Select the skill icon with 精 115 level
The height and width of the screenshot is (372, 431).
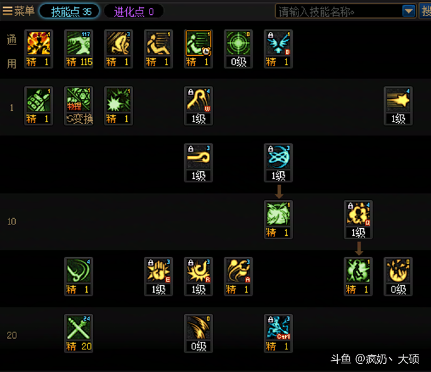[x=79, y=49]
